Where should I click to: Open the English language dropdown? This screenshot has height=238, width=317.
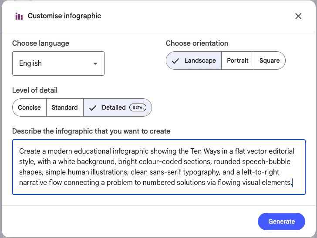(x=58, y=64)
